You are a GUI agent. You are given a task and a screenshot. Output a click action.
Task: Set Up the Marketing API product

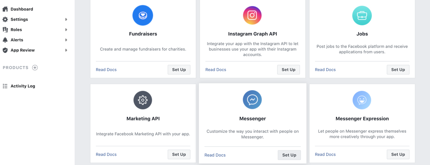point(179,154)
